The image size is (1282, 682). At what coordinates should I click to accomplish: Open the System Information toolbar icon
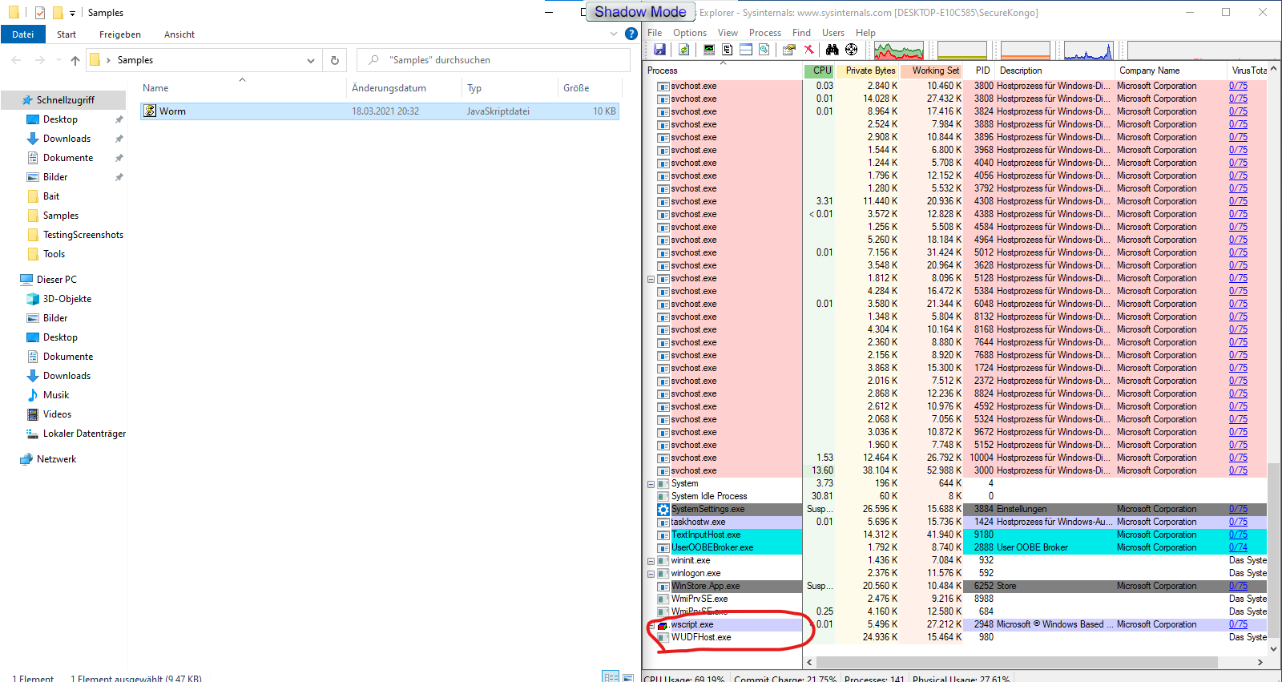tap(709, 50)
